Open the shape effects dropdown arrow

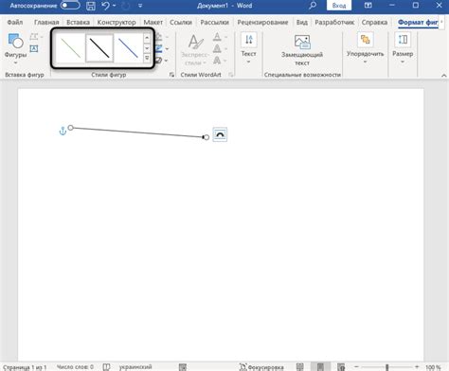pos(166,61)
